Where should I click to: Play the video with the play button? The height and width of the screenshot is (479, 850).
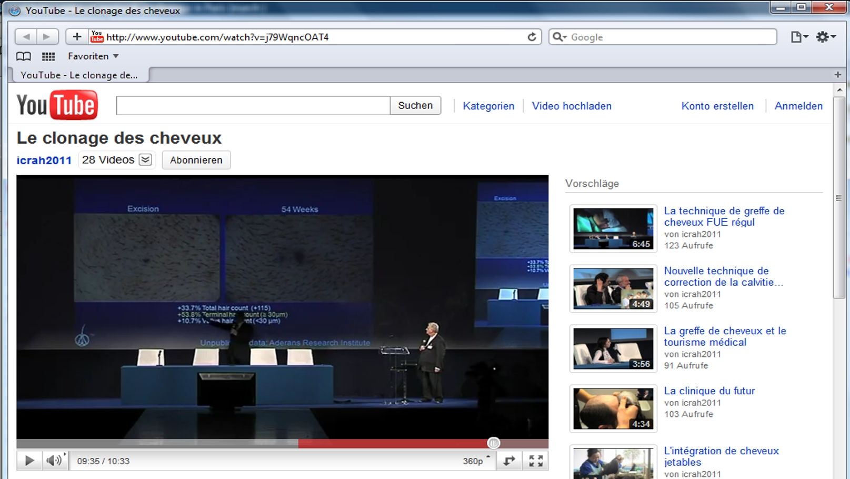(x=29, y=461)
